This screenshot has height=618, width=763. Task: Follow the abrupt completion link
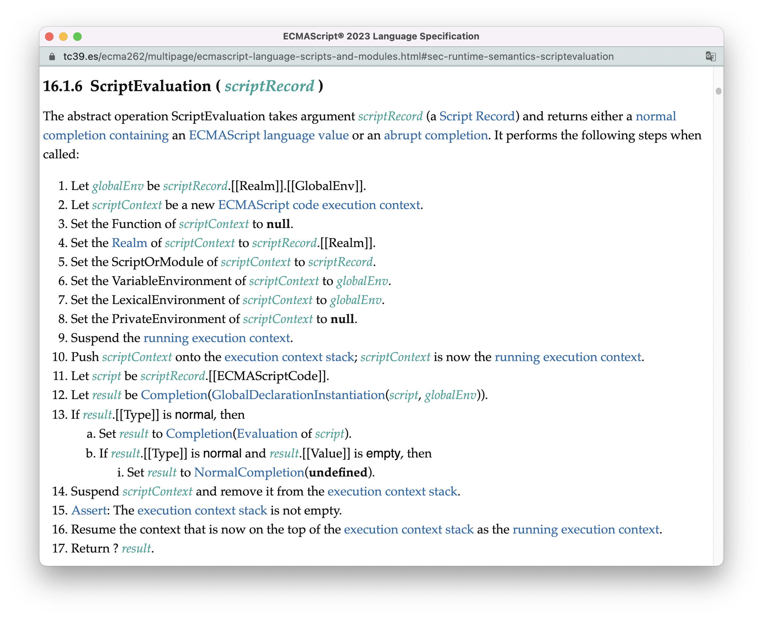coord(435,135)
